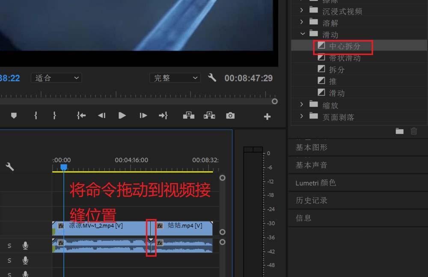Export current frame using the camera icon
428x277 pixels.
pos(231,115)
